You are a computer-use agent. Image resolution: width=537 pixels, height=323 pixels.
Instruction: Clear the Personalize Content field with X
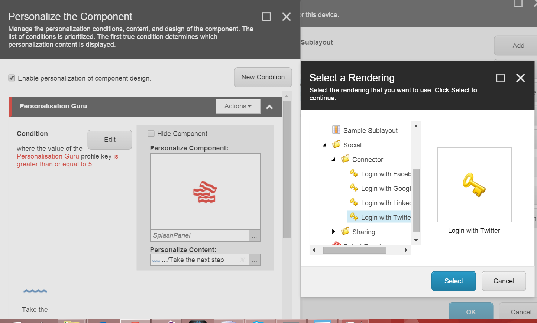pos(243,260)
